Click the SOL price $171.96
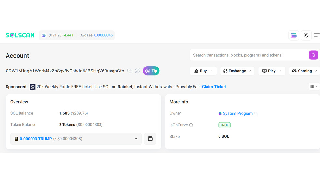The image size is (320, 180). (x=55, y=35)
